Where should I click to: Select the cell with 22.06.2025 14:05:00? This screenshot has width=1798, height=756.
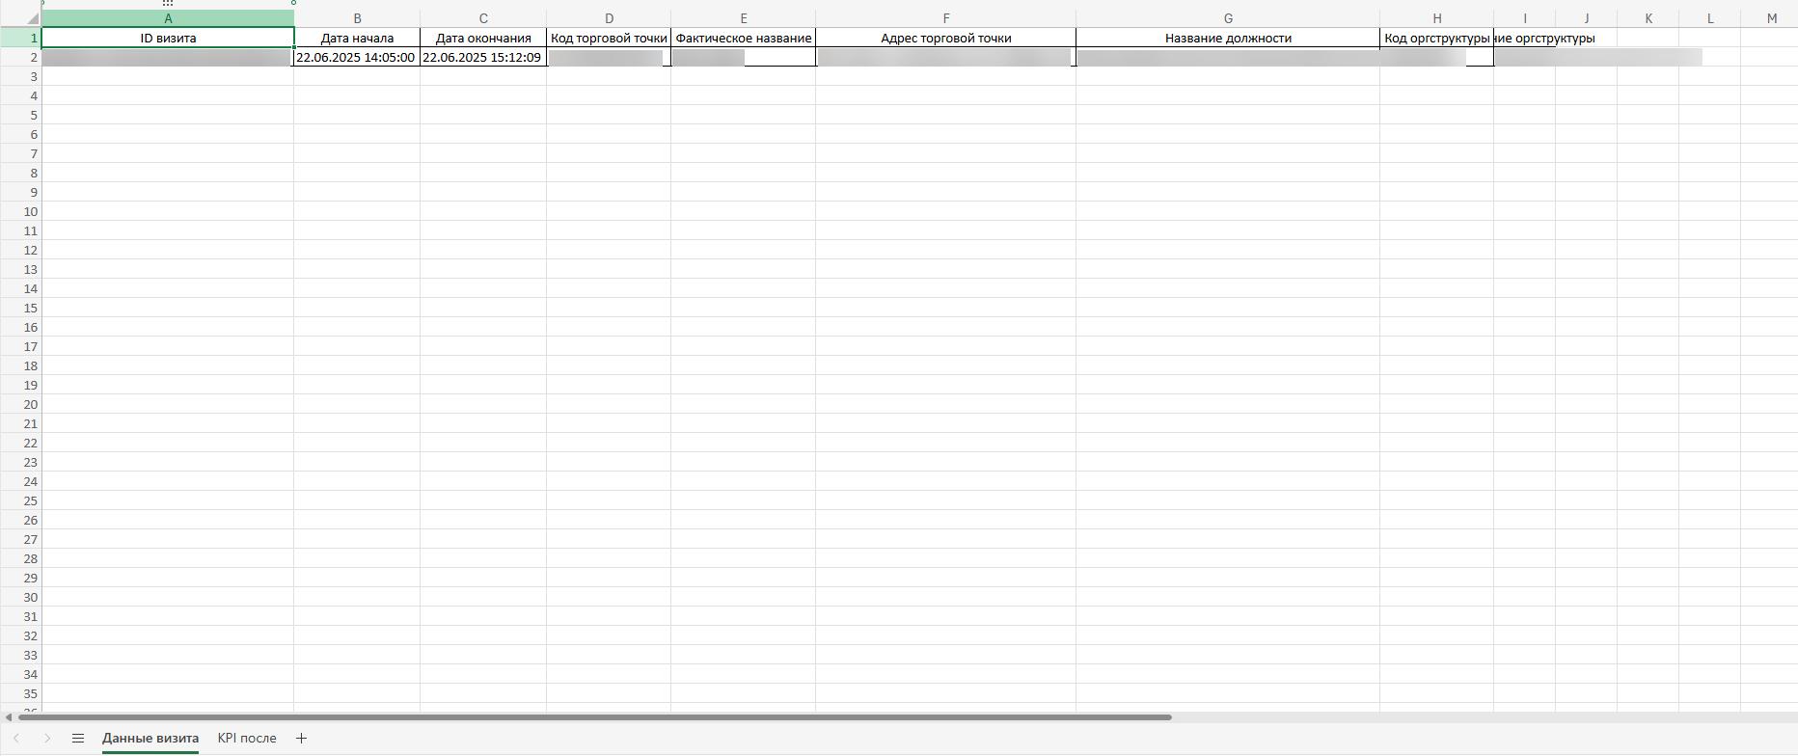pyautogui.click(x=357, y=57)
